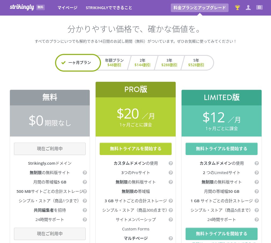Click help icon for 商品5点まで store row

257,210
